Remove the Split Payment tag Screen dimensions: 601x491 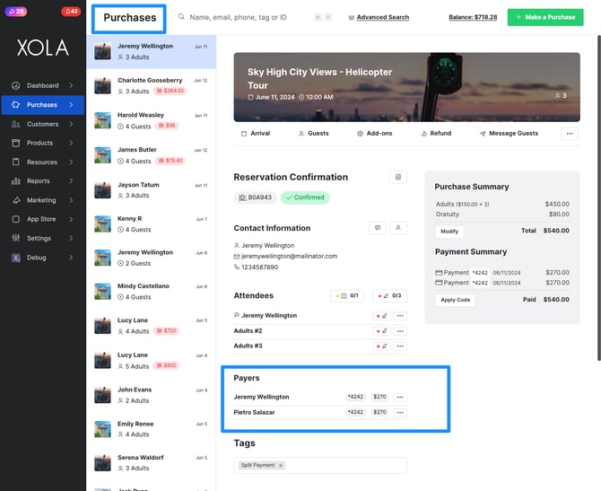pyautogui.click(x=281, y=466)
